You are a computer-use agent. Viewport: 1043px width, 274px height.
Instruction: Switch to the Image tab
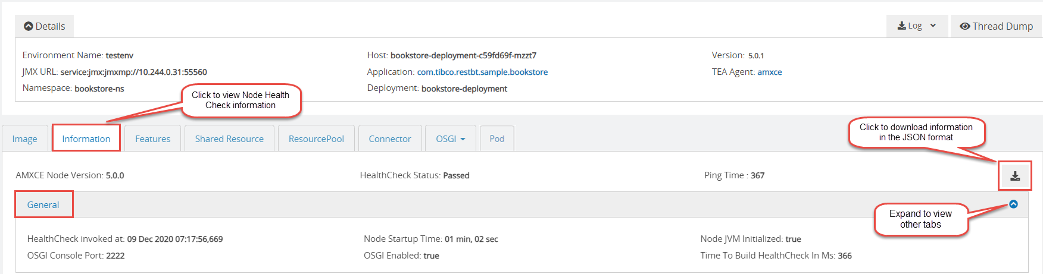[25, 138]
